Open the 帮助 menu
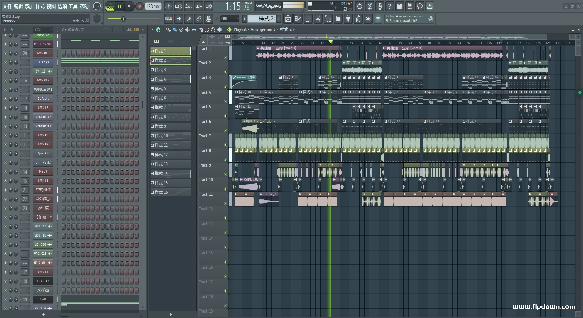The image size is (583, 318). click(x=84, y=6)
